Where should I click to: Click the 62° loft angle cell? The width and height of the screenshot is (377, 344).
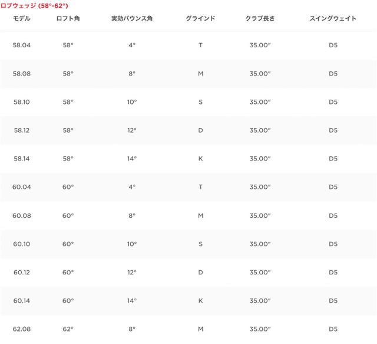tap(68, 329)
